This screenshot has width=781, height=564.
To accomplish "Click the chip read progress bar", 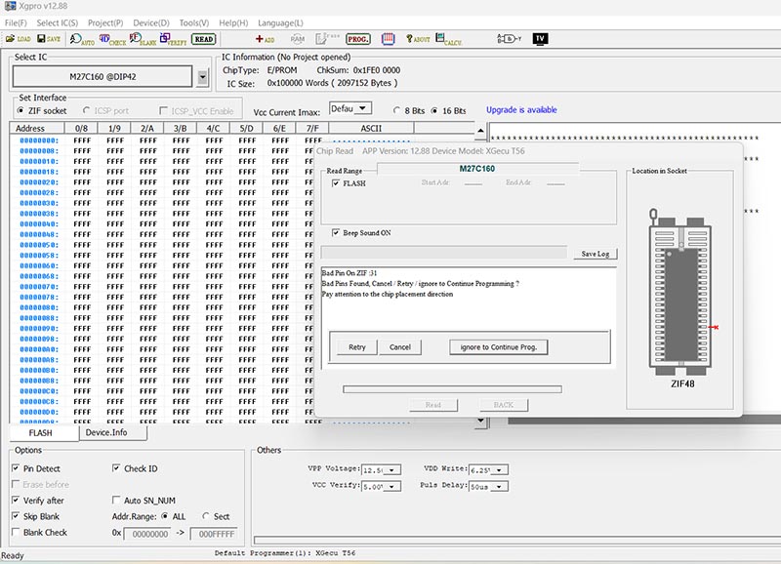I will (x=451, y=387).
